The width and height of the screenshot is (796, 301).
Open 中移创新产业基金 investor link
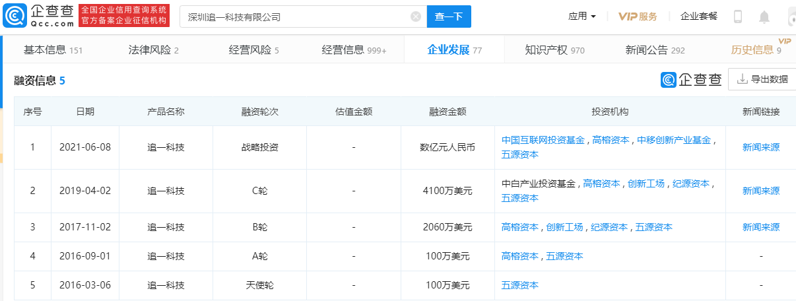[674, 140]
